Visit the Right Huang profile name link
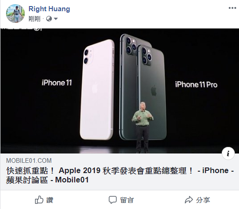This screenshot has width=239, height=209. pos(49,9)
